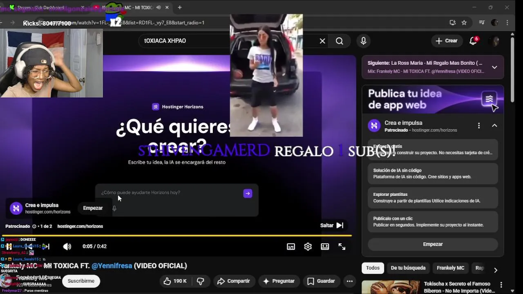Open the browser three-dot menu
The height and width of the screenshot is (294, 523).
tap(507, 23)
